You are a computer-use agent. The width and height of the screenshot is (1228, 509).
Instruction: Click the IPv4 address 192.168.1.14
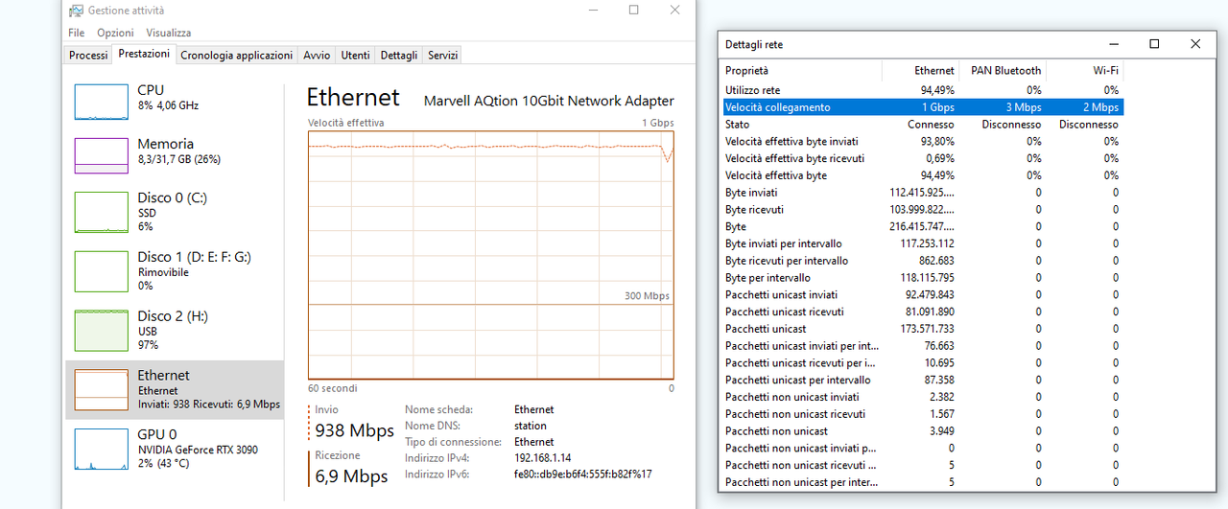545,458
